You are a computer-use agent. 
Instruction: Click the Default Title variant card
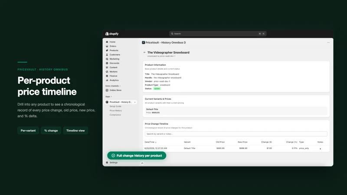[x=236, y=111]
